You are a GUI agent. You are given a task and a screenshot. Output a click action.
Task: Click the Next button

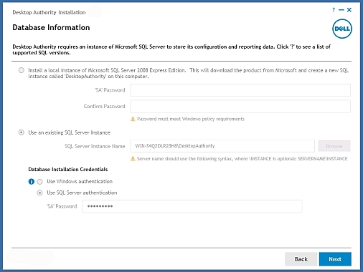point(335,259)
